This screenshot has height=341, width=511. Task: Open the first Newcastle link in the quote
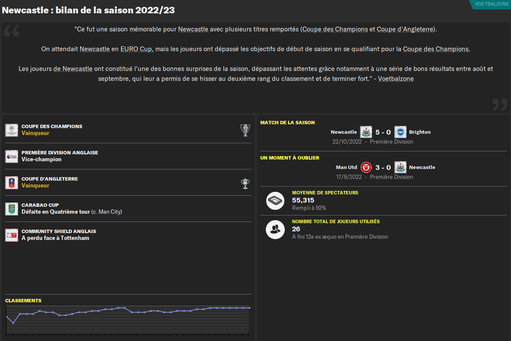193,29
